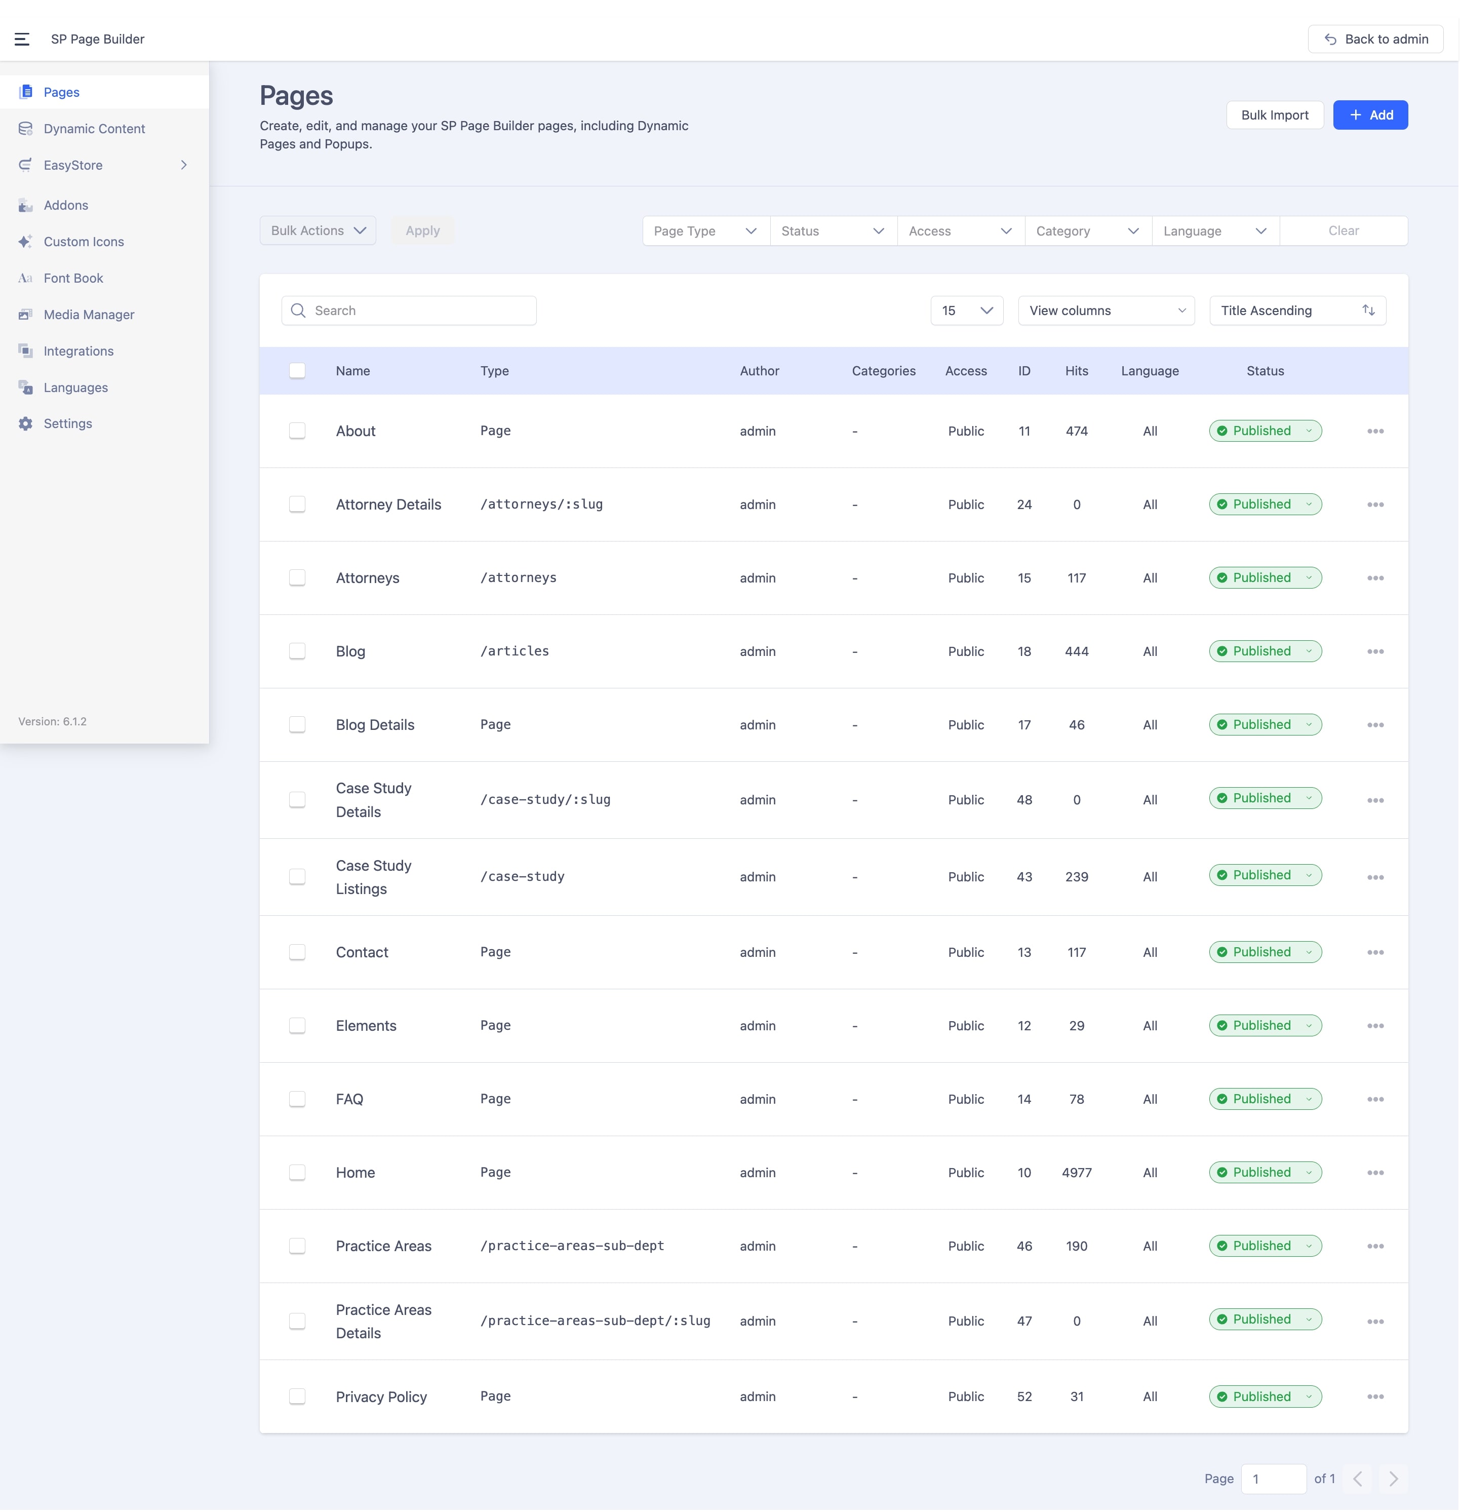
Task: Open the Bulk Actions dropdown
Action: click(318, 230)
